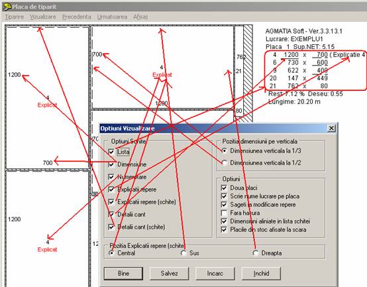Close the Optiuni Vizualizare dialog

[331, 129]
